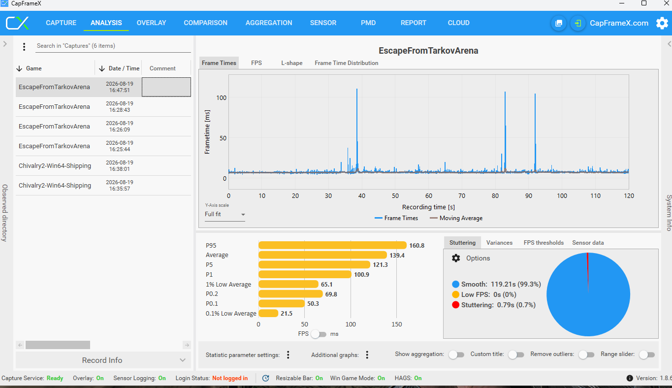Select Chivalry2-Win64-Shipping capture from 16:35:57
Image resolution: width=672 pixels, height=388 pixels.
coord(103,186)
